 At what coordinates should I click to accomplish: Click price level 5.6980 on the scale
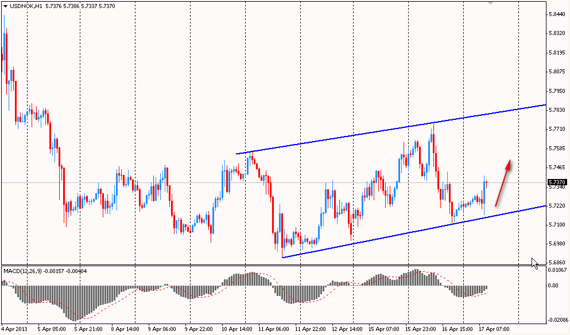tap(557, 243)
